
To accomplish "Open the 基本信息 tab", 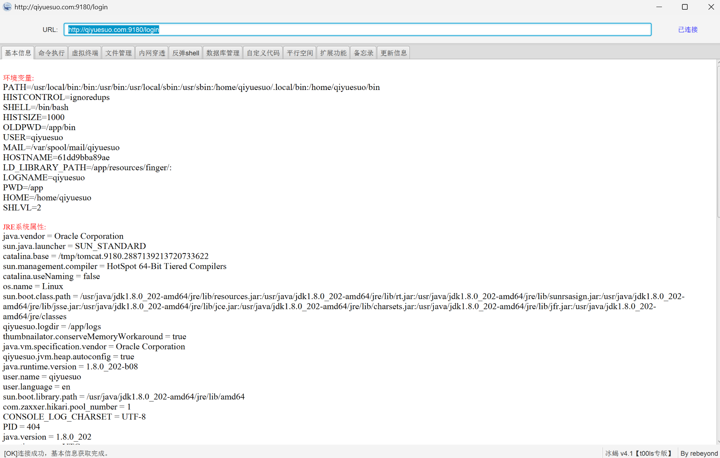I will pyautogui.click(x=18, y=53).
